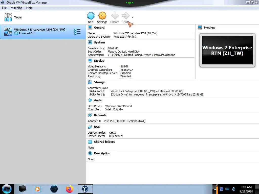Viewport: 259px width, 194px height.
Task: Open the Settings gear icon
Action: pyautogui.click(x=102, y=16)
